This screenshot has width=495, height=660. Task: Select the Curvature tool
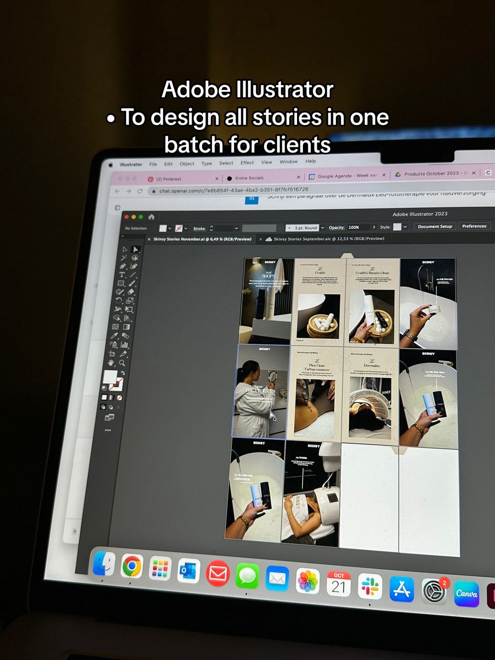134,266
